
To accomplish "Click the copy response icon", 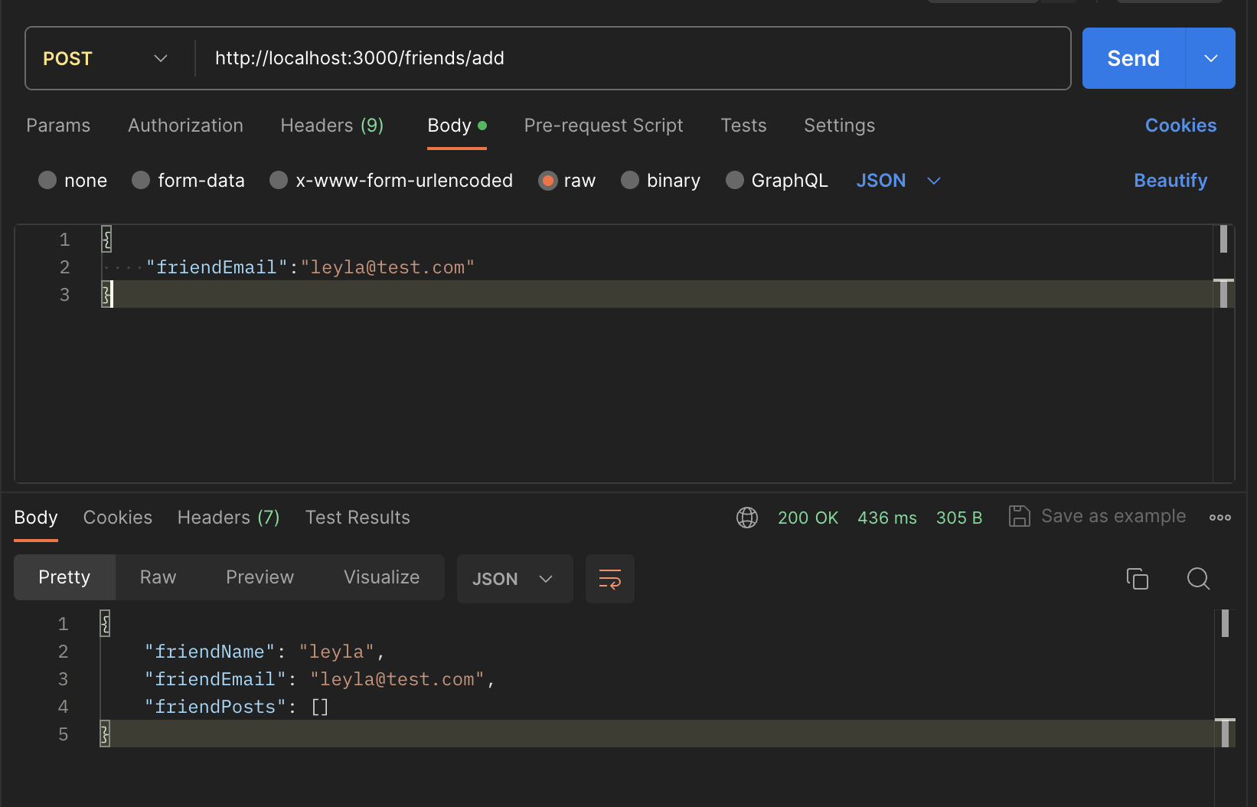I will (1138, 579).
